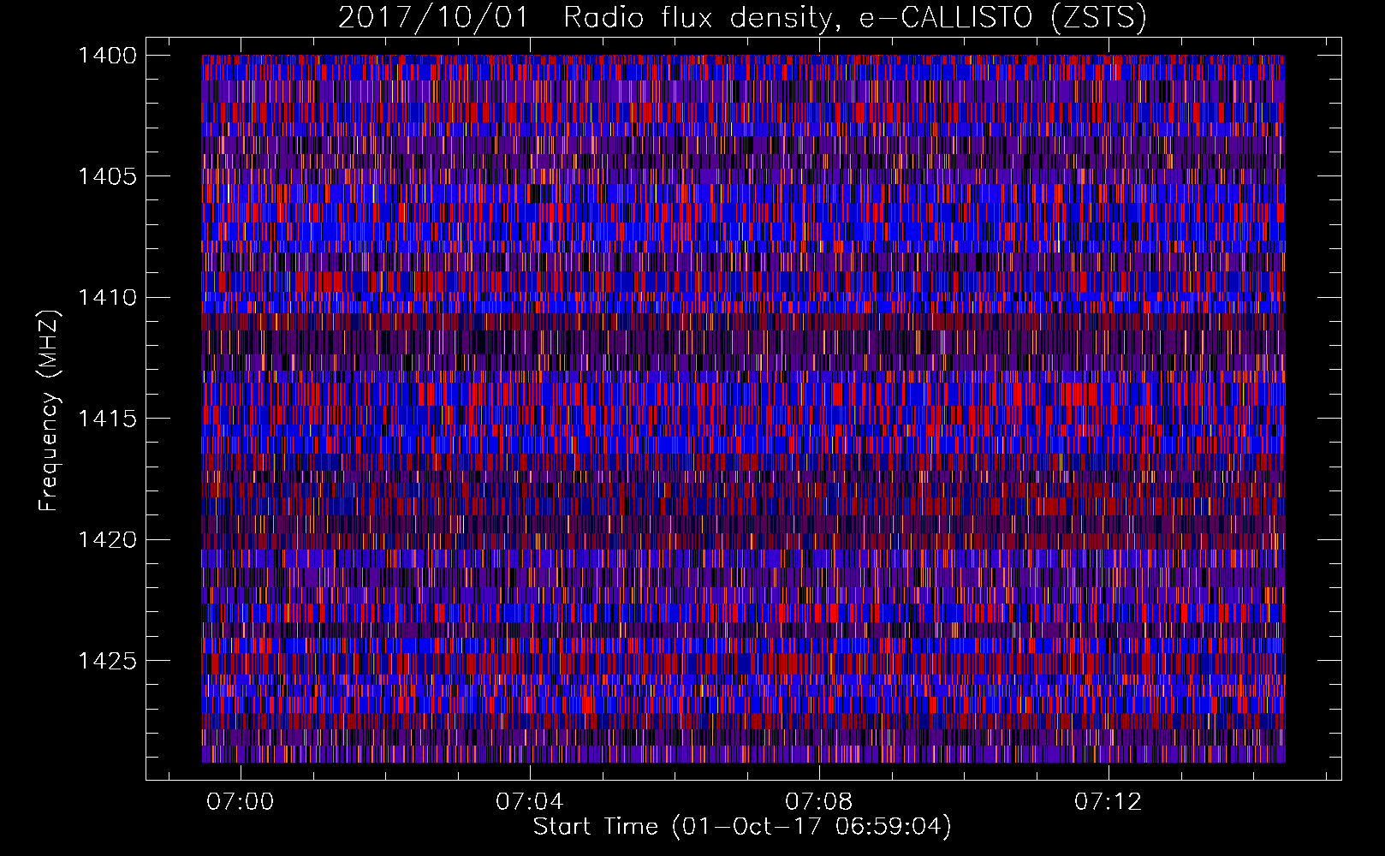Select the 1425 frequency axis label
Image resolution: width=1385 pixels, height=856 pixels.
pos(107,661)
